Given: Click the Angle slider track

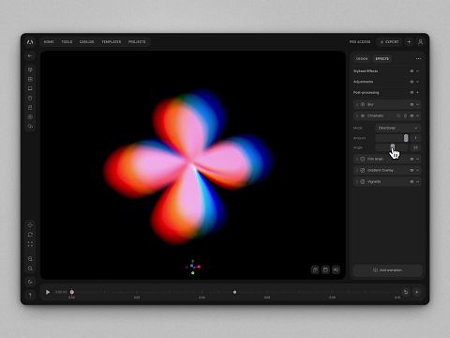Looking at the screenshot, I should click(392, 147).
